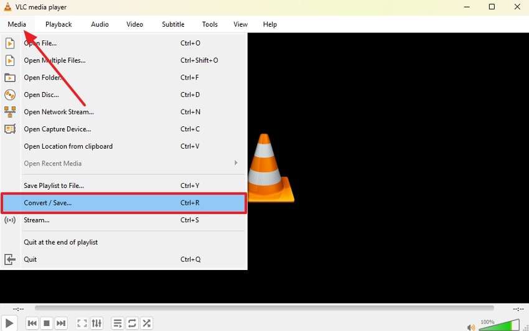The height and width of the screenshot is (331, 529).
Task: Open the Media menu
Action: click(17, 24)
